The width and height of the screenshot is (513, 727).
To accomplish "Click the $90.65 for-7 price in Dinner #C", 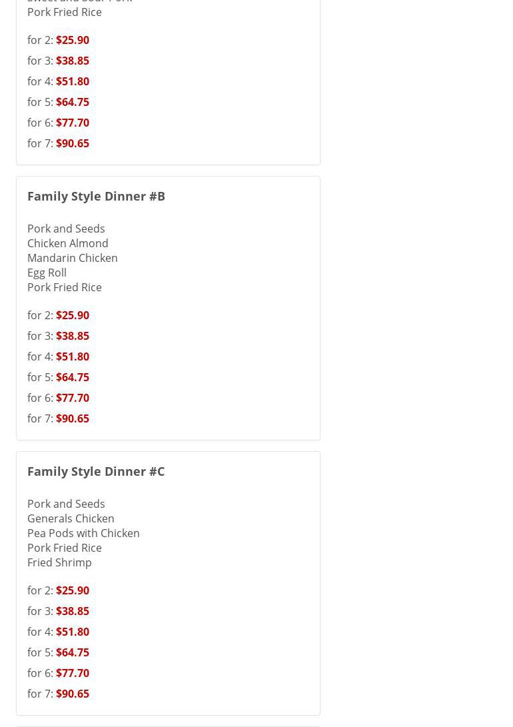I will [73, 694].
